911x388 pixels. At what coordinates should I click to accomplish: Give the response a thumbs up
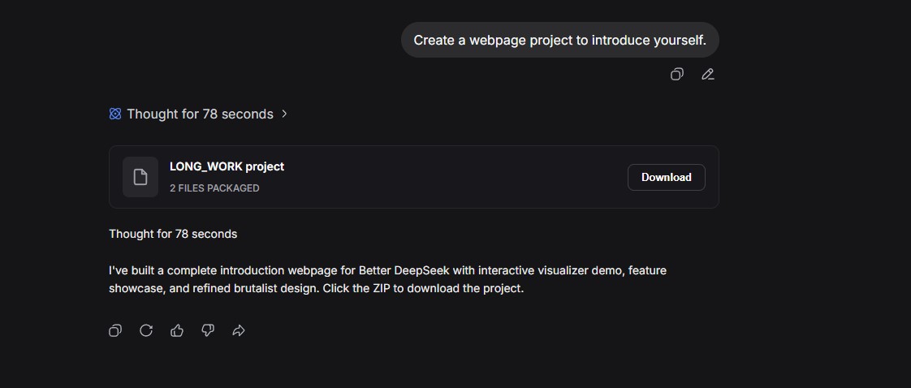point(177,330)
